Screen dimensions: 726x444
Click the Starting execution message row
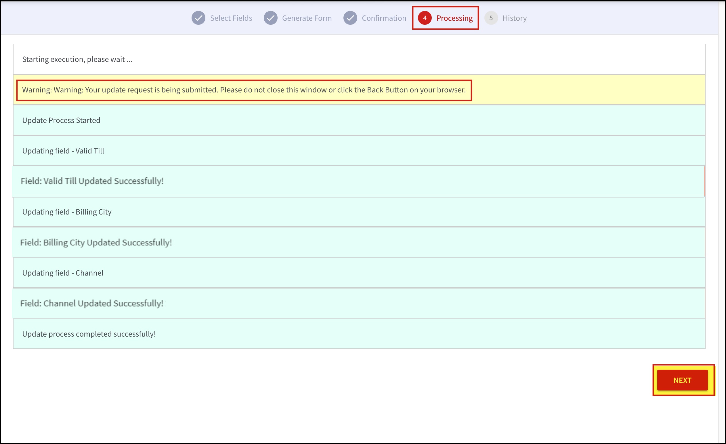tap(77, 59)
